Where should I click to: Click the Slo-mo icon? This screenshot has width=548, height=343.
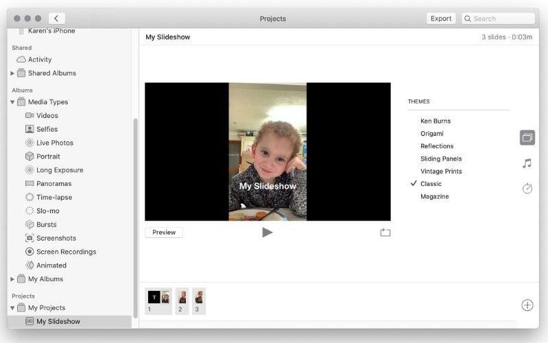[29, 211]
